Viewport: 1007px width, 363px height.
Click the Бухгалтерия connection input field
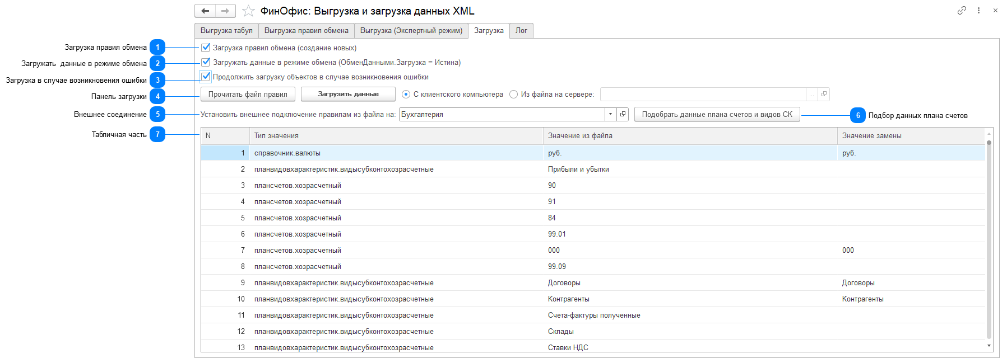[x=502, y=115]
